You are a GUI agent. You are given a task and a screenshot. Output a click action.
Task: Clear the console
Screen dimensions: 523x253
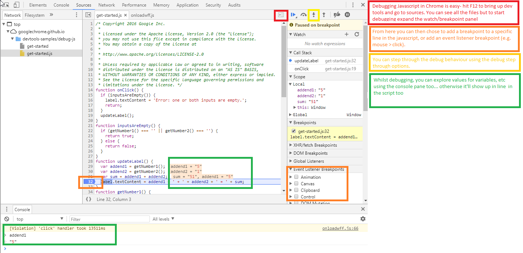pyautogui.click(x=7, y=219)
